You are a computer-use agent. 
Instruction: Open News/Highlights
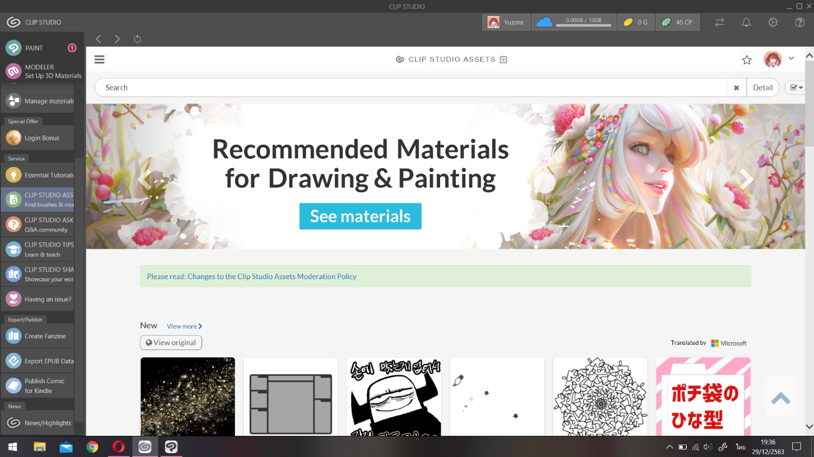[x=38, y=423]
